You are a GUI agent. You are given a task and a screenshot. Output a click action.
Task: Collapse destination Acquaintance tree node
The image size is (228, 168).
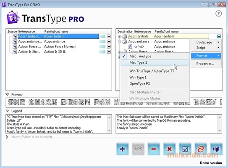click(119, 42)
